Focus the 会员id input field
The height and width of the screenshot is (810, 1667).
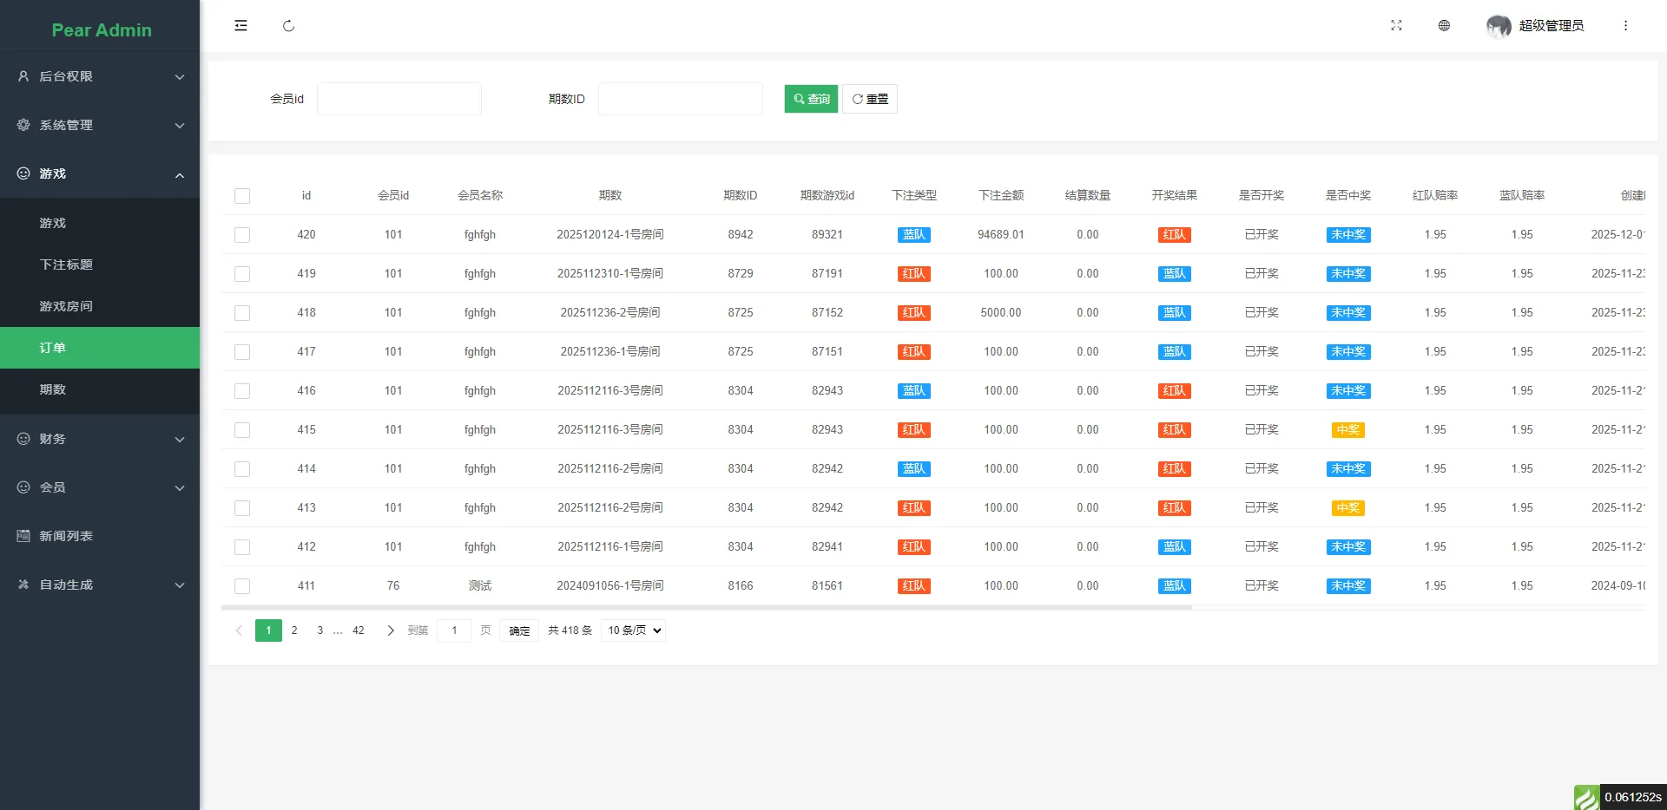(x=399, y=99)
